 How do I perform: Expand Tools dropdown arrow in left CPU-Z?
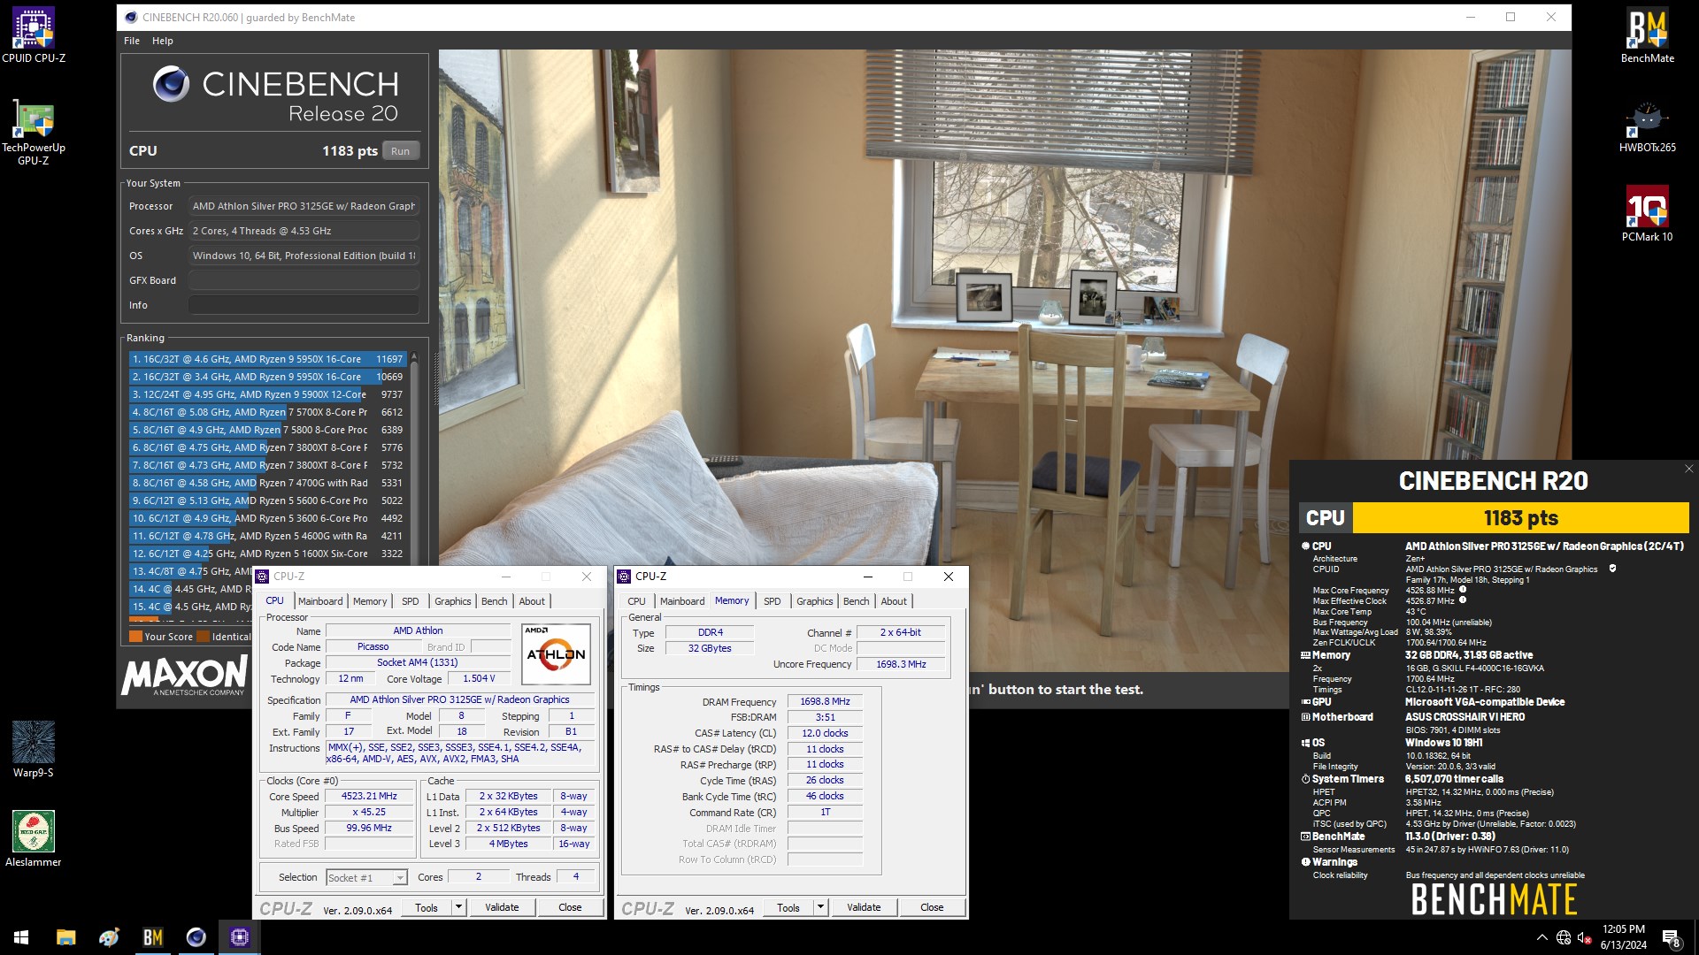tap(458, 907)
